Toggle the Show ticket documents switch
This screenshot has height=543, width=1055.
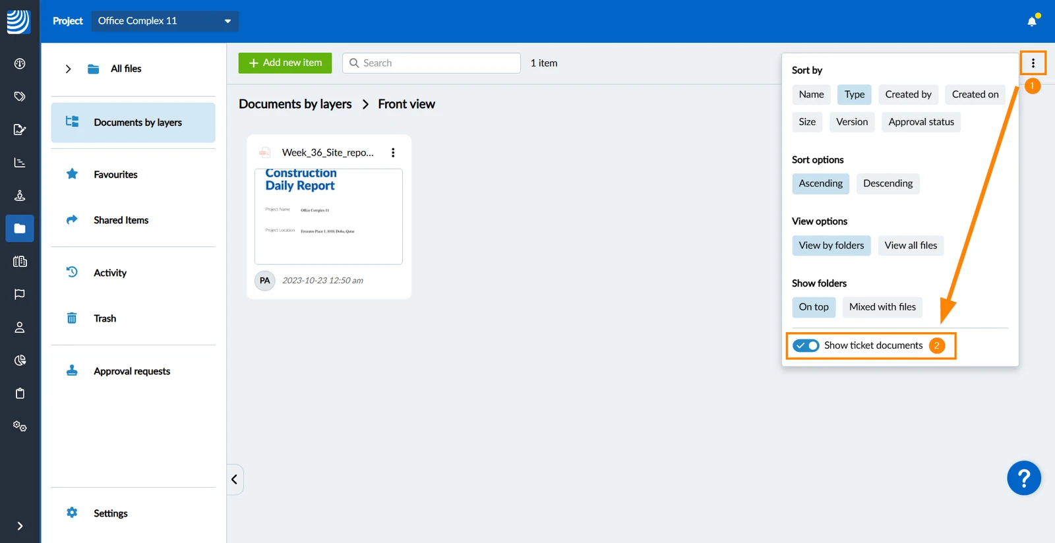[806, 345]
